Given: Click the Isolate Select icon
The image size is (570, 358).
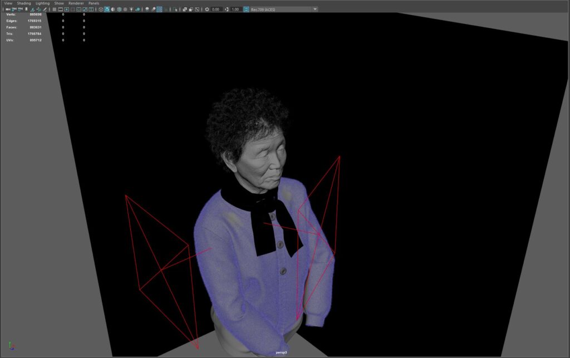Looking at the screenshot, I should 175,9.
